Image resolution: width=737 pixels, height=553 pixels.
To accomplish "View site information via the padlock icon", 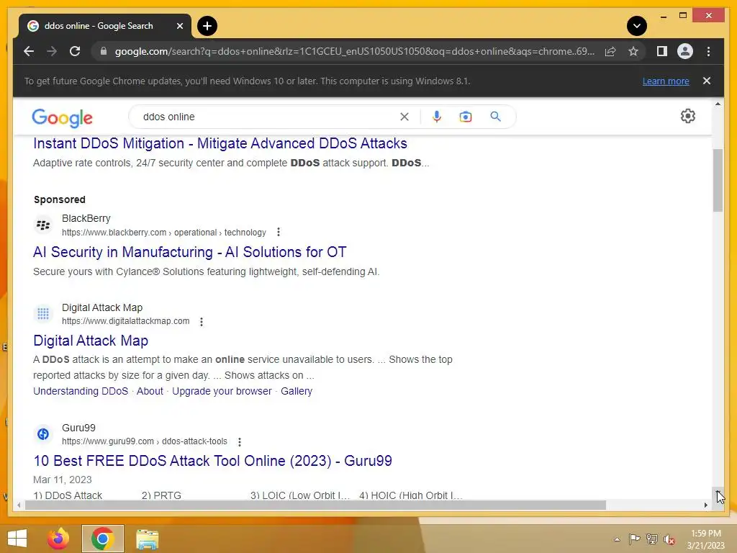I will 104,51.
